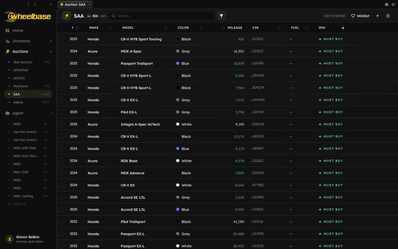This screenshot has height=249, width=398.
Task: Click the Auctions gavel icon in sidebar
Action: [x=7, y=51]
